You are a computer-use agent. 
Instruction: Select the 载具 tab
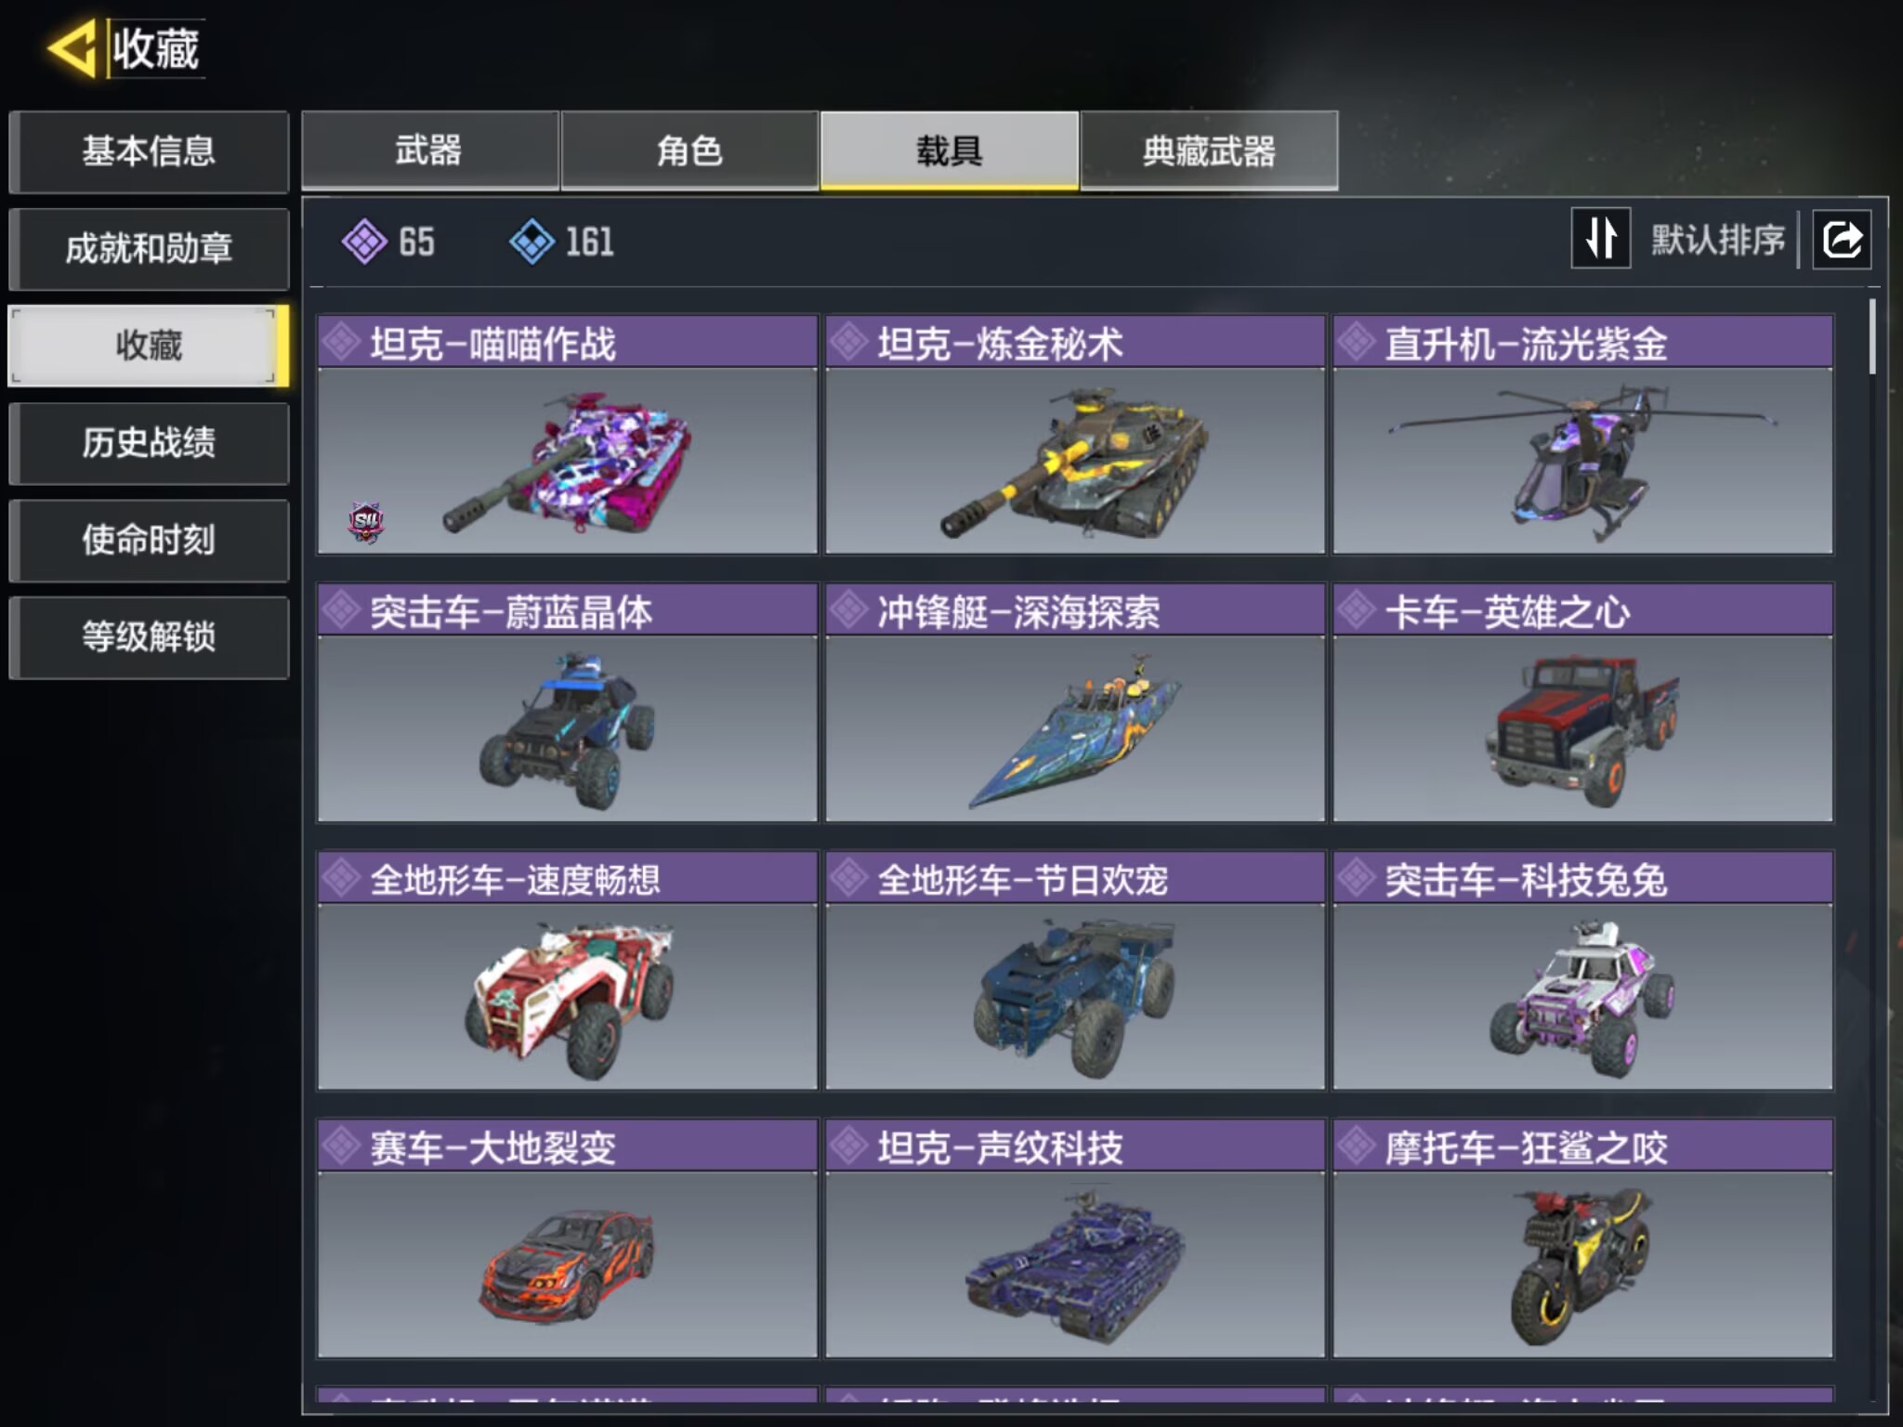949,151
